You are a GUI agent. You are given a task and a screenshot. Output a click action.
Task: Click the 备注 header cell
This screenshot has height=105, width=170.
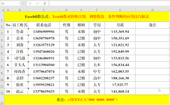pos(152,25)
